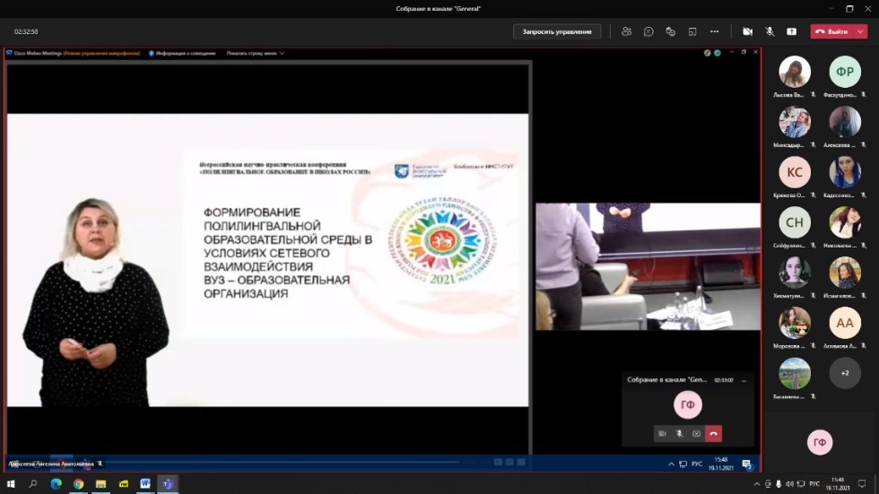Toggle the microphone in the mini call window

coord(679,434)
